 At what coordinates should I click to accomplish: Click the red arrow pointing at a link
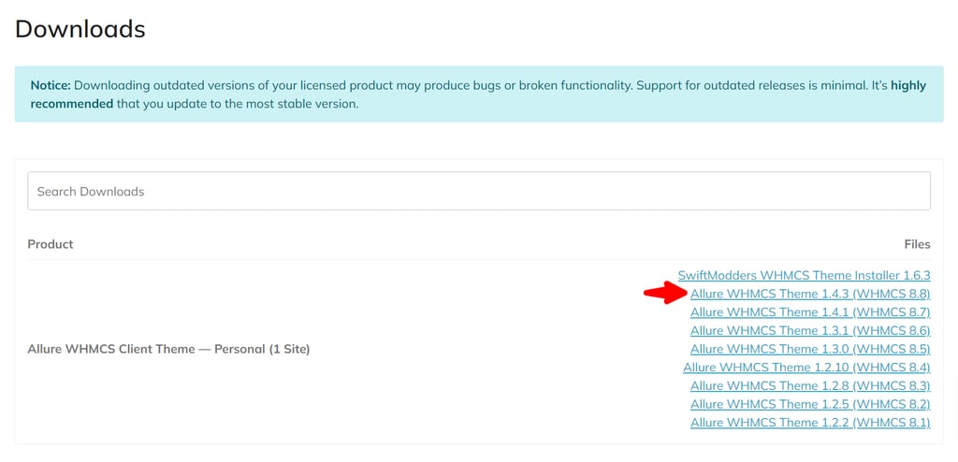[665, 294]
